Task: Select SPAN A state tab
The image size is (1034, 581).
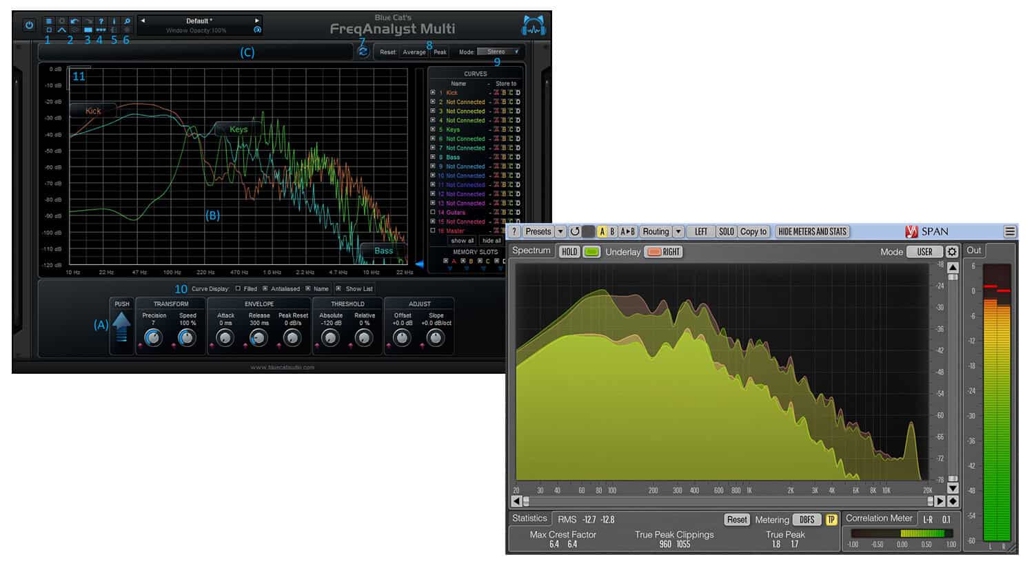Action: (602, 231)
